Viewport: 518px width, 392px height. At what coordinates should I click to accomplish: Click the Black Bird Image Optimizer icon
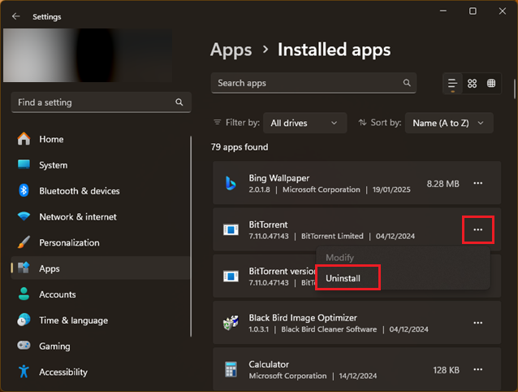click(x=231, y=323)
